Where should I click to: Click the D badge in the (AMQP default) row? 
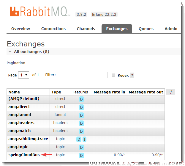tap(81, 99)
